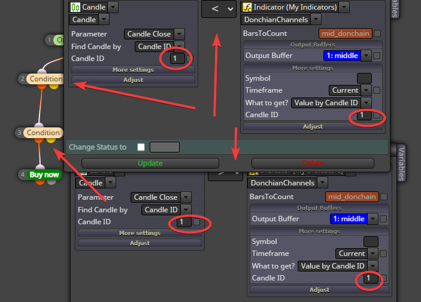Click indicator Candle ID field in front panel
Screen dimensions: 421x302
364,115
